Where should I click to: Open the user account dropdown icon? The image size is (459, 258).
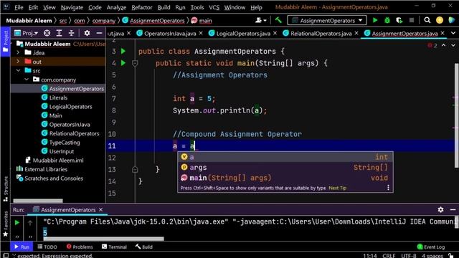pyautogui.click(x=260, y=20)
